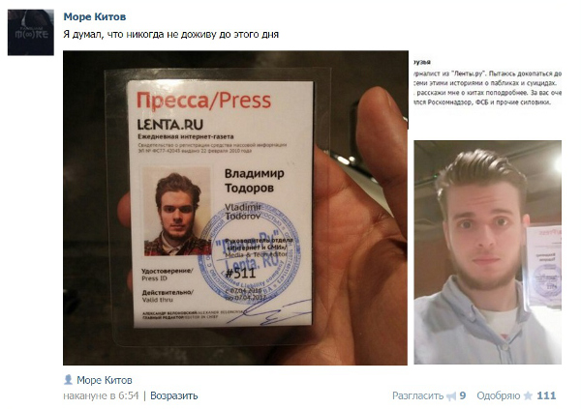Viewport: 581px width, 409px height.
Task: Click the Возразить reply link
Action: coord(173,395)
